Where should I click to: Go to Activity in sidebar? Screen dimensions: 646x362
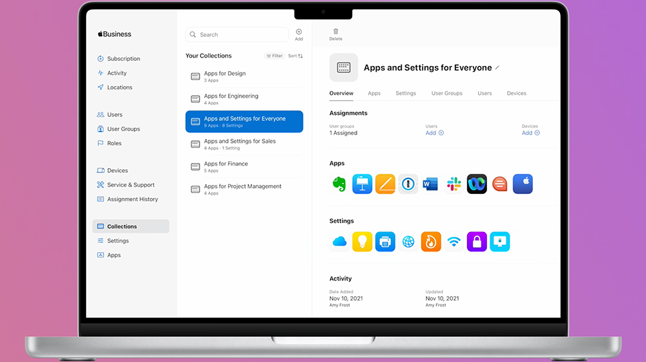(x=112, y=73)
